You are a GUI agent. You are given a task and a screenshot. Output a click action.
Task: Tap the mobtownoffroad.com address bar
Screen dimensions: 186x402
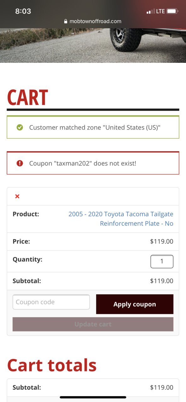pyautogui.click(x=93, y=21)
